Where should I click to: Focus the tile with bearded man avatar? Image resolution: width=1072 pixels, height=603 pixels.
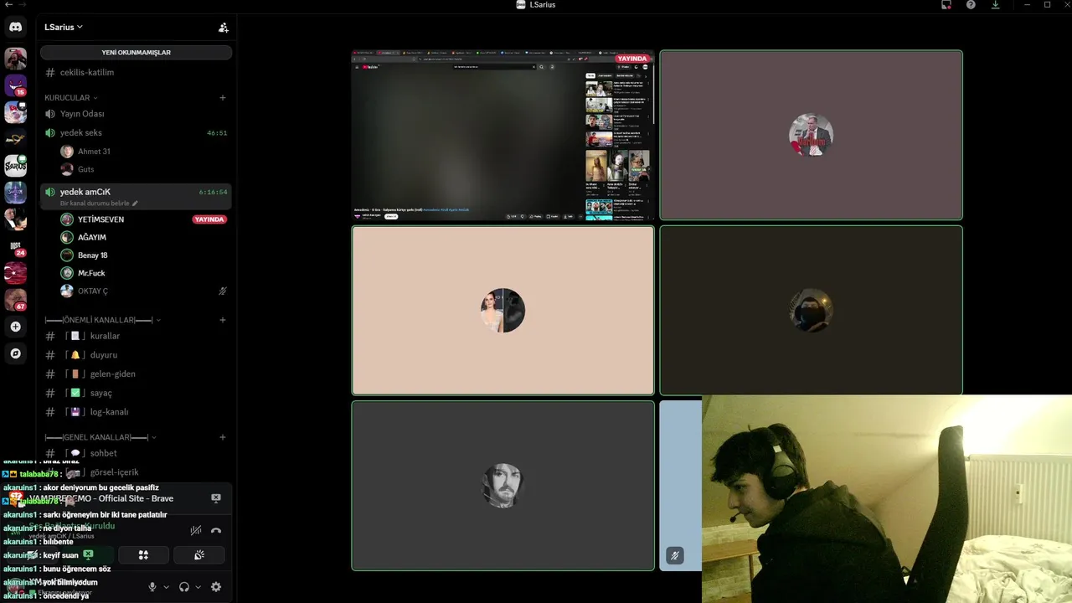pyautogui.click(x=502, y=486)
